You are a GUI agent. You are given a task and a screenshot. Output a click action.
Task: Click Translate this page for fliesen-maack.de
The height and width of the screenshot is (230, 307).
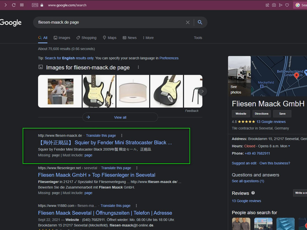pyautogui.click(x=101, y=135)
